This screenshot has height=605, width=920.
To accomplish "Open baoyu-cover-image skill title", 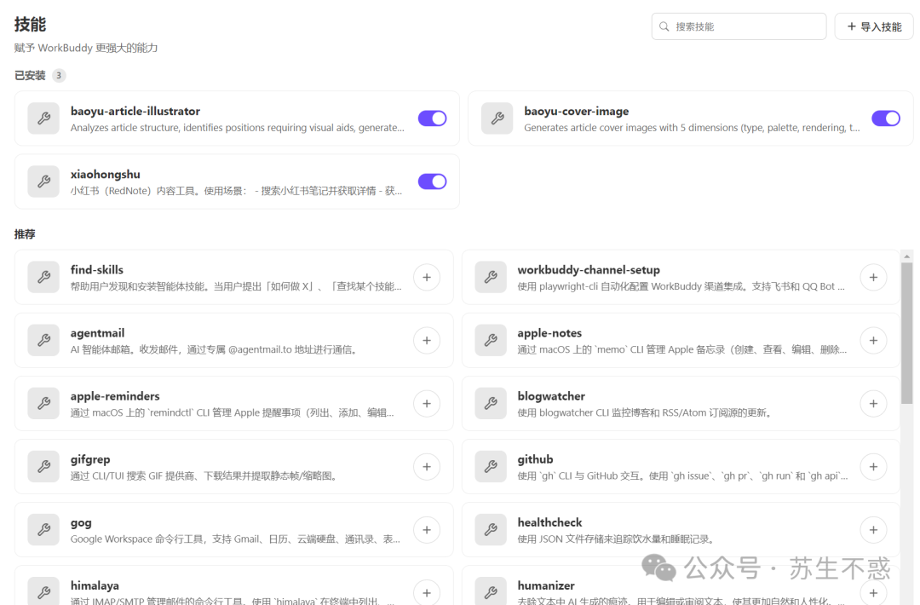I will point(576,111).
